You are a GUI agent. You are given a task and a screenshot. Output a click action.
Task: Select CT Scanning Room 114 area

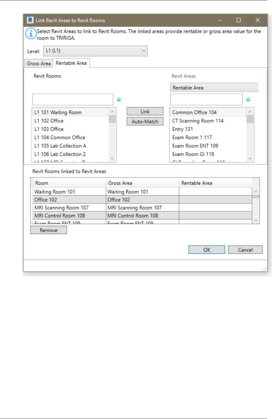point(208,121)
